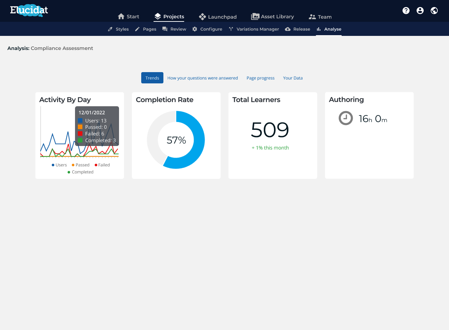Click the Pages pencil icon
449x330 pixels.
point(137,29)
